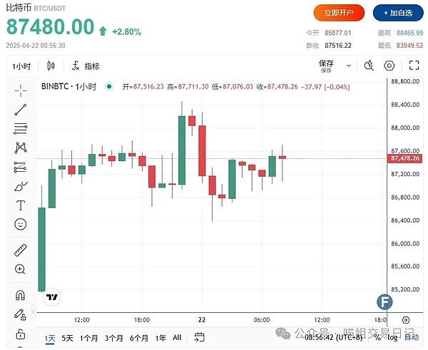Click the 立即开户 button
428x350 pixels.
click(x=339, y=13)
